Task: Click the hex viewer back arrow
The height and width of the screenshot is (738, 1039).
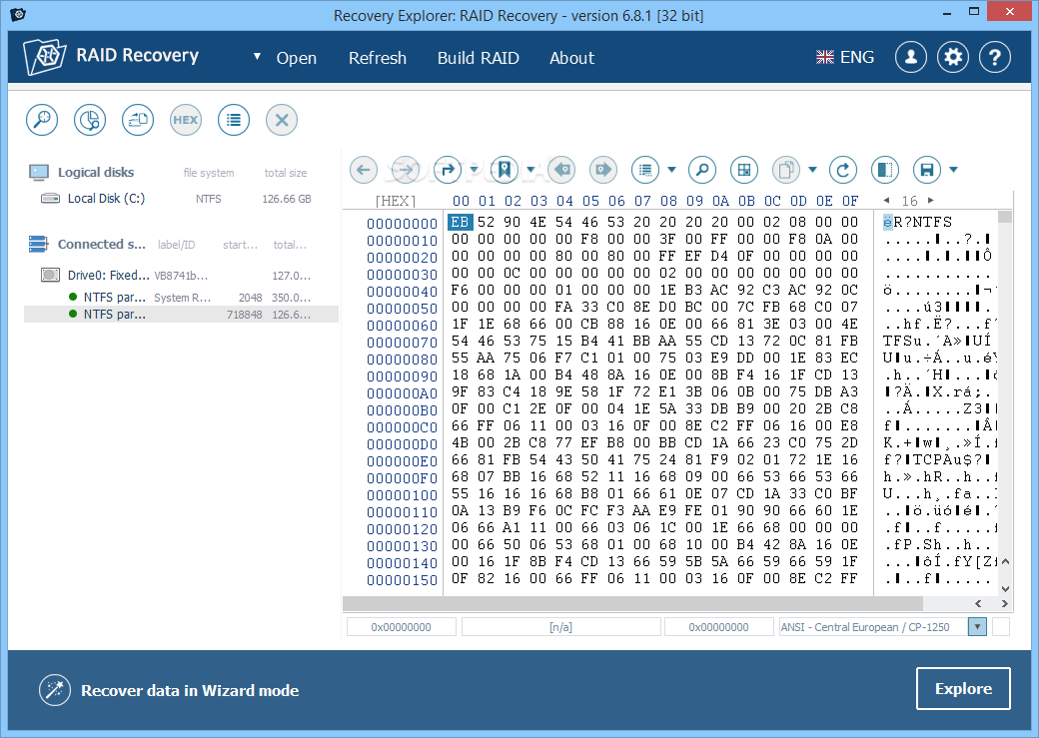Action: tap(363, 170)
